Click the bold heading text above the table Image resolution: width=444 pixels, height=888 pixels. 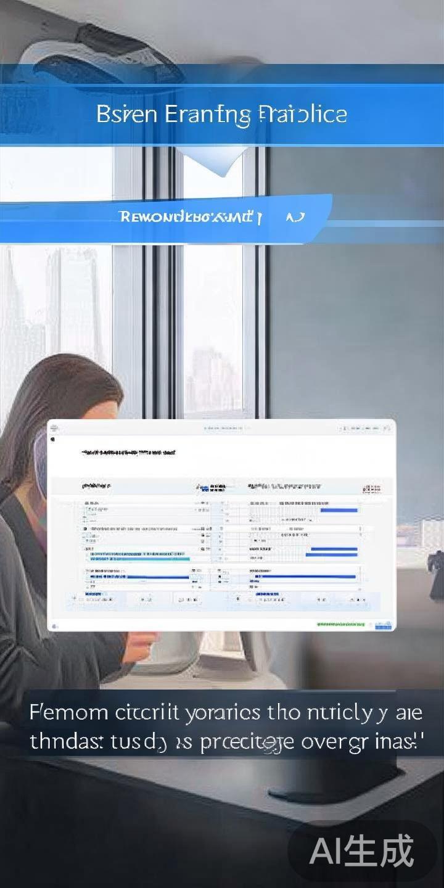tap(128, 453)
